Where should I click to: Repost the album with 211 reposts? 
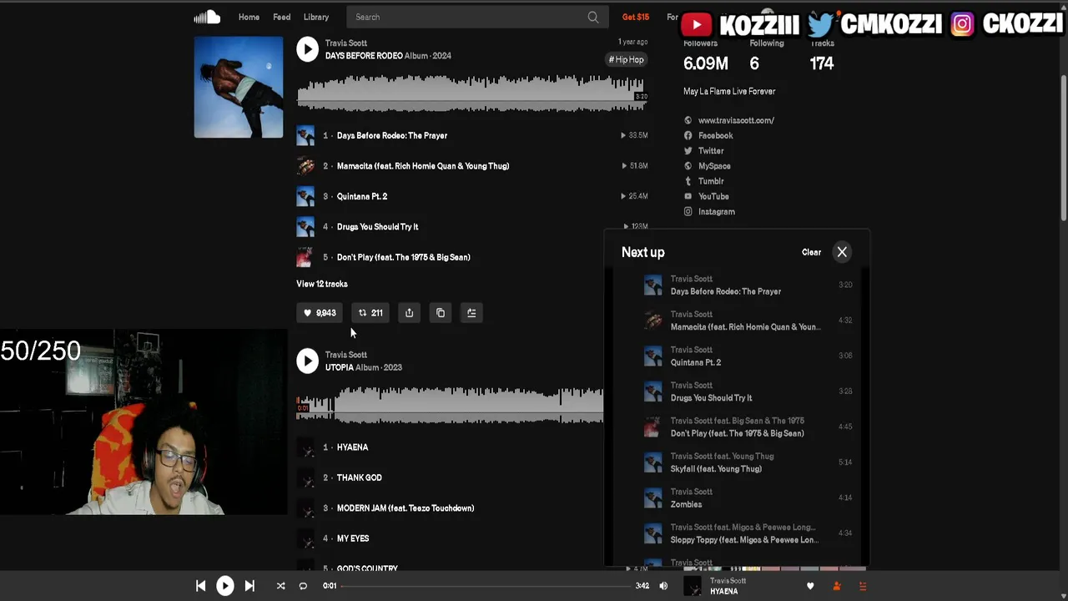point(370,313)
